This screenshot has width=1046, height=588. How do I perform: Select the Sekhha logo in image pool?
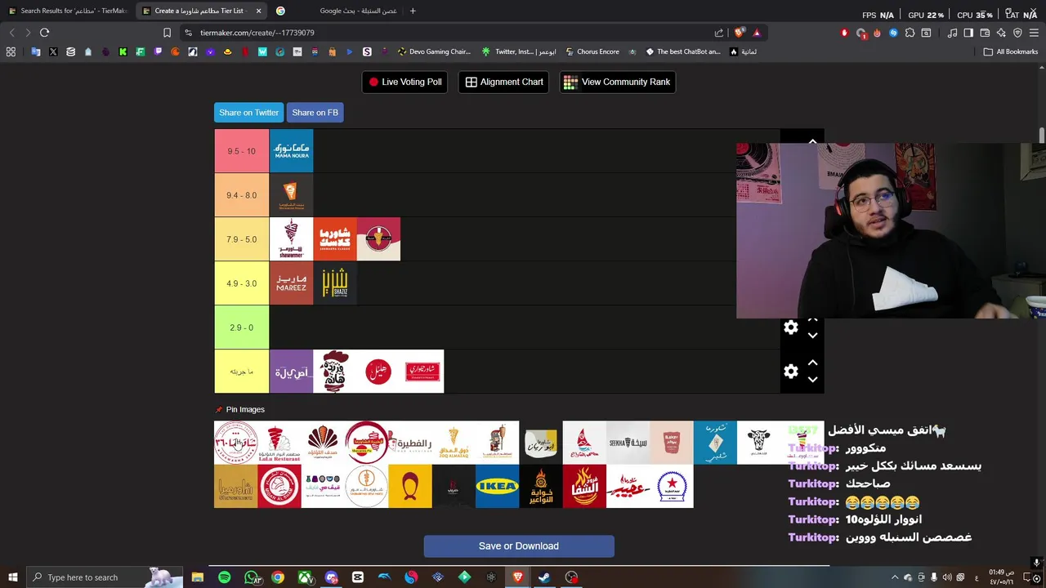pos(628,443)
